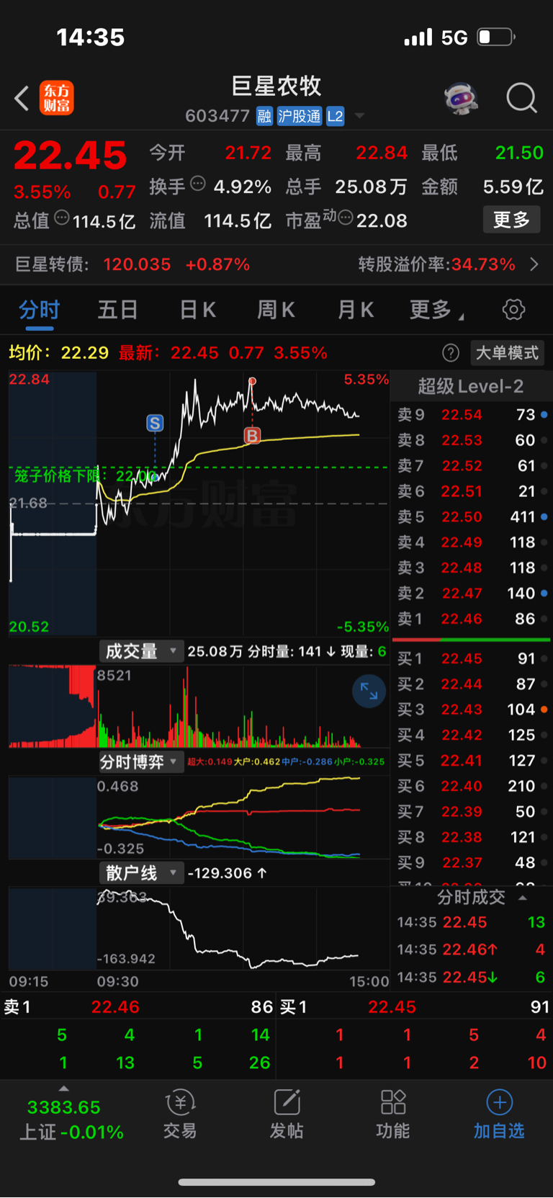Click the red B buy marker on chart
This screenshot has height=1198, width=553.
tap(252, 435)
